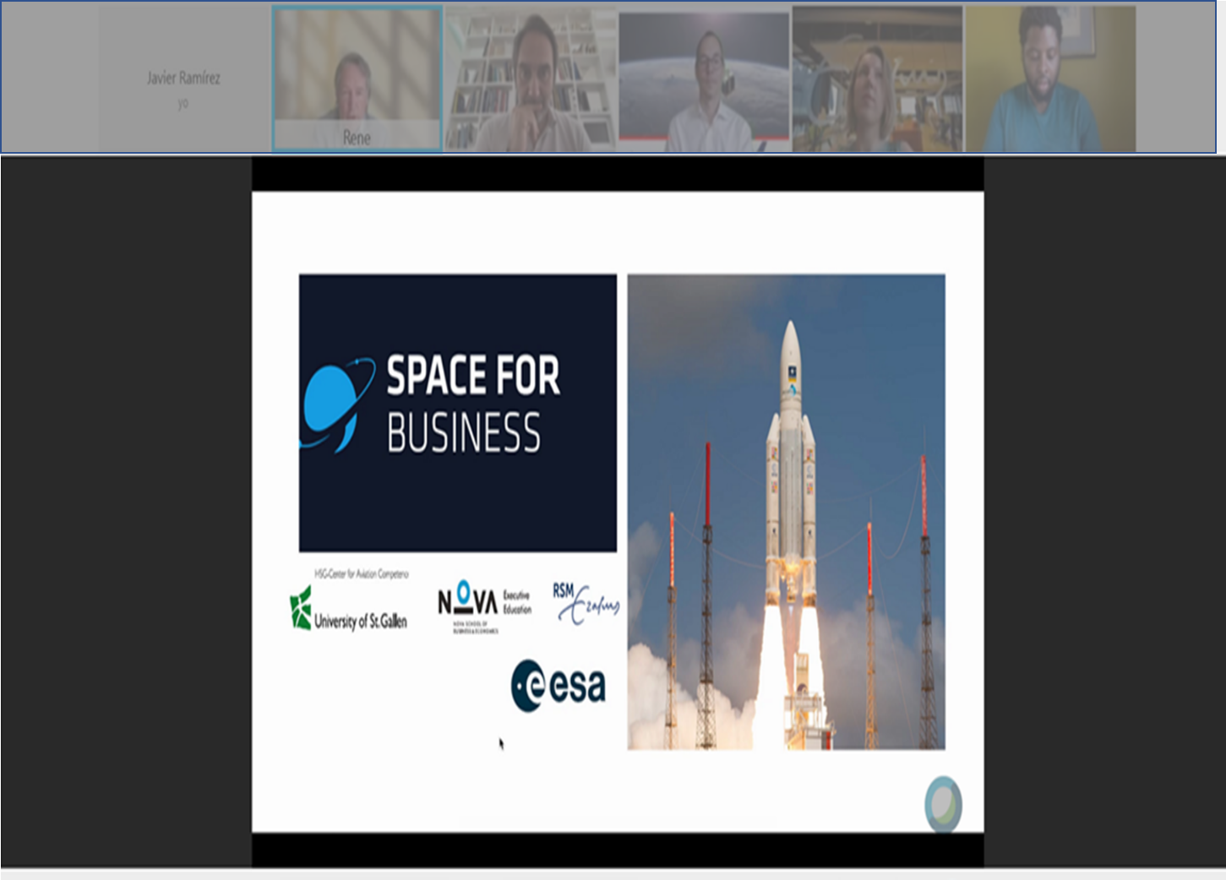Click the 'Rene' name label
This screenshot has height=880, width=1226.
357,138
